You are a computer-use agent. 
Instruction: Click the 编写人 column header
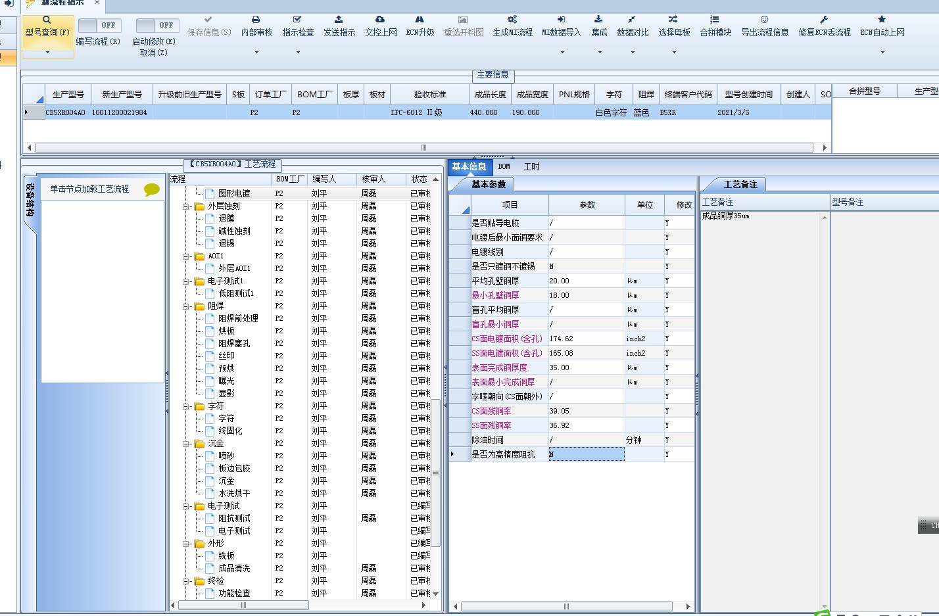point(331,179)
